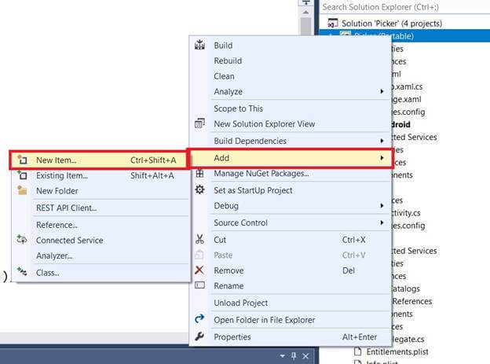Click the gear icon beside Set as StartUp Project
The width and height of the screenshot is (490, 364).
[199, 189]
